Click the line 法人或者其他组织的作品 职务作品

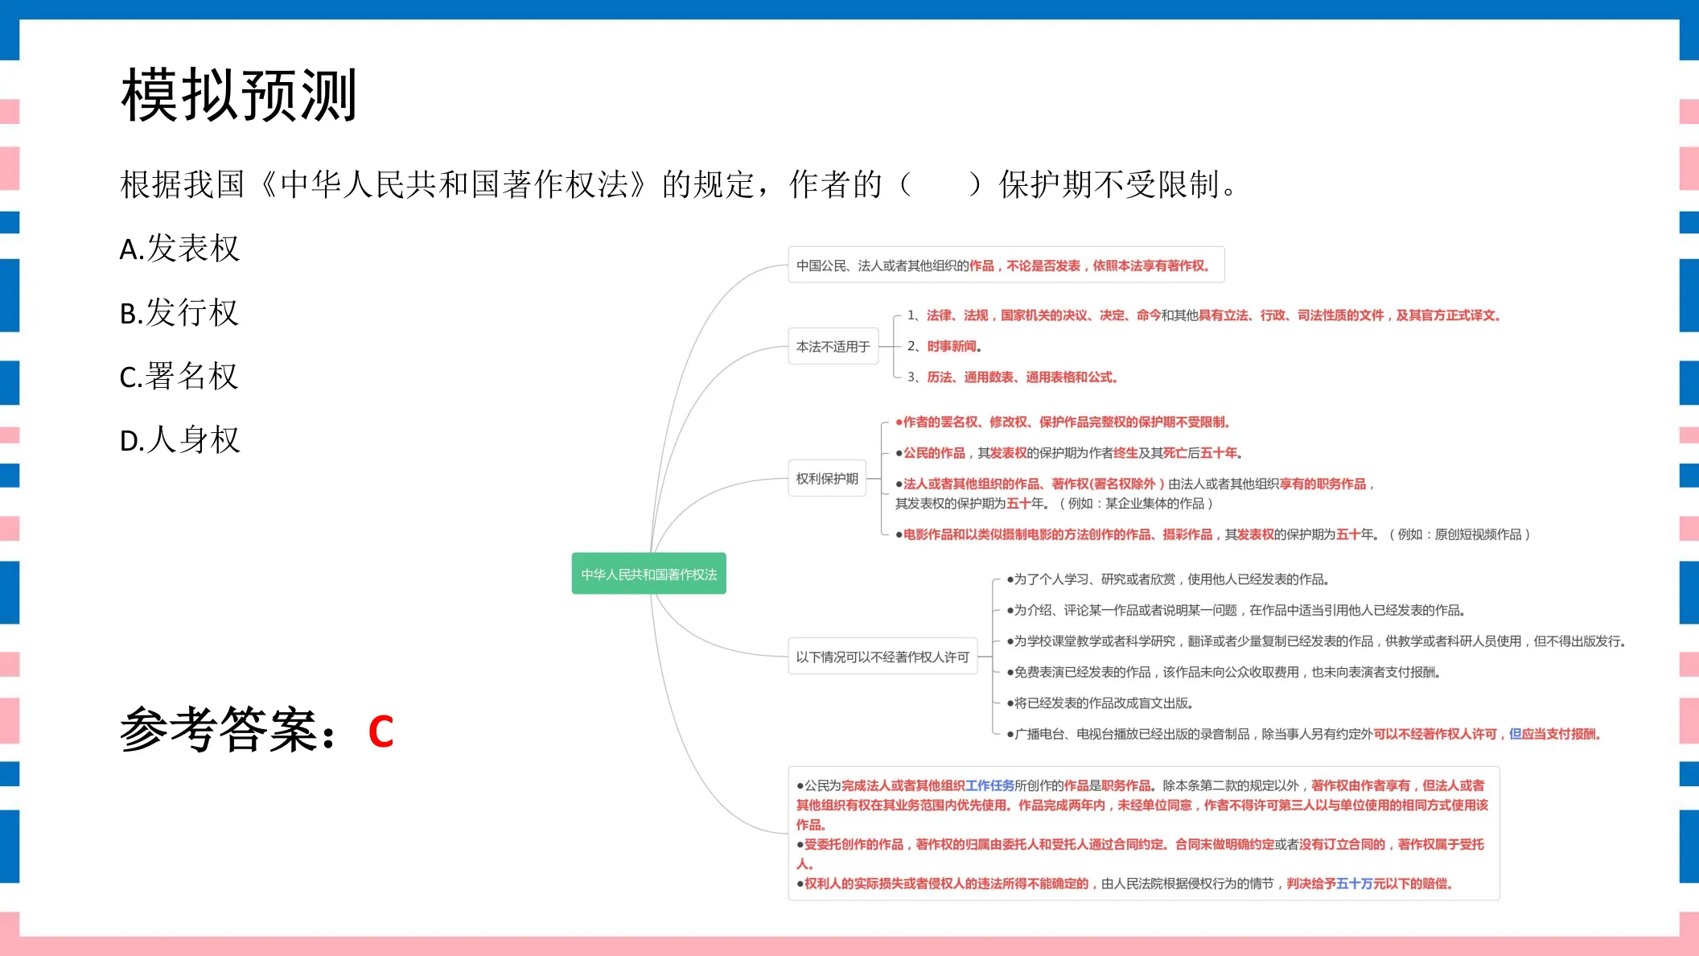(x=1135, y=493)
